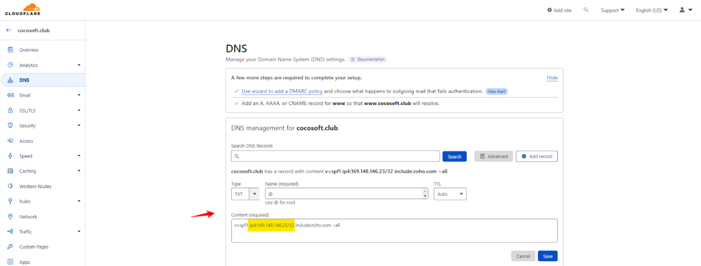The height and width of the screenshot is (266, 701).
Task: Expand the Analytics sidebar chevron
Action: pos(78,65)
